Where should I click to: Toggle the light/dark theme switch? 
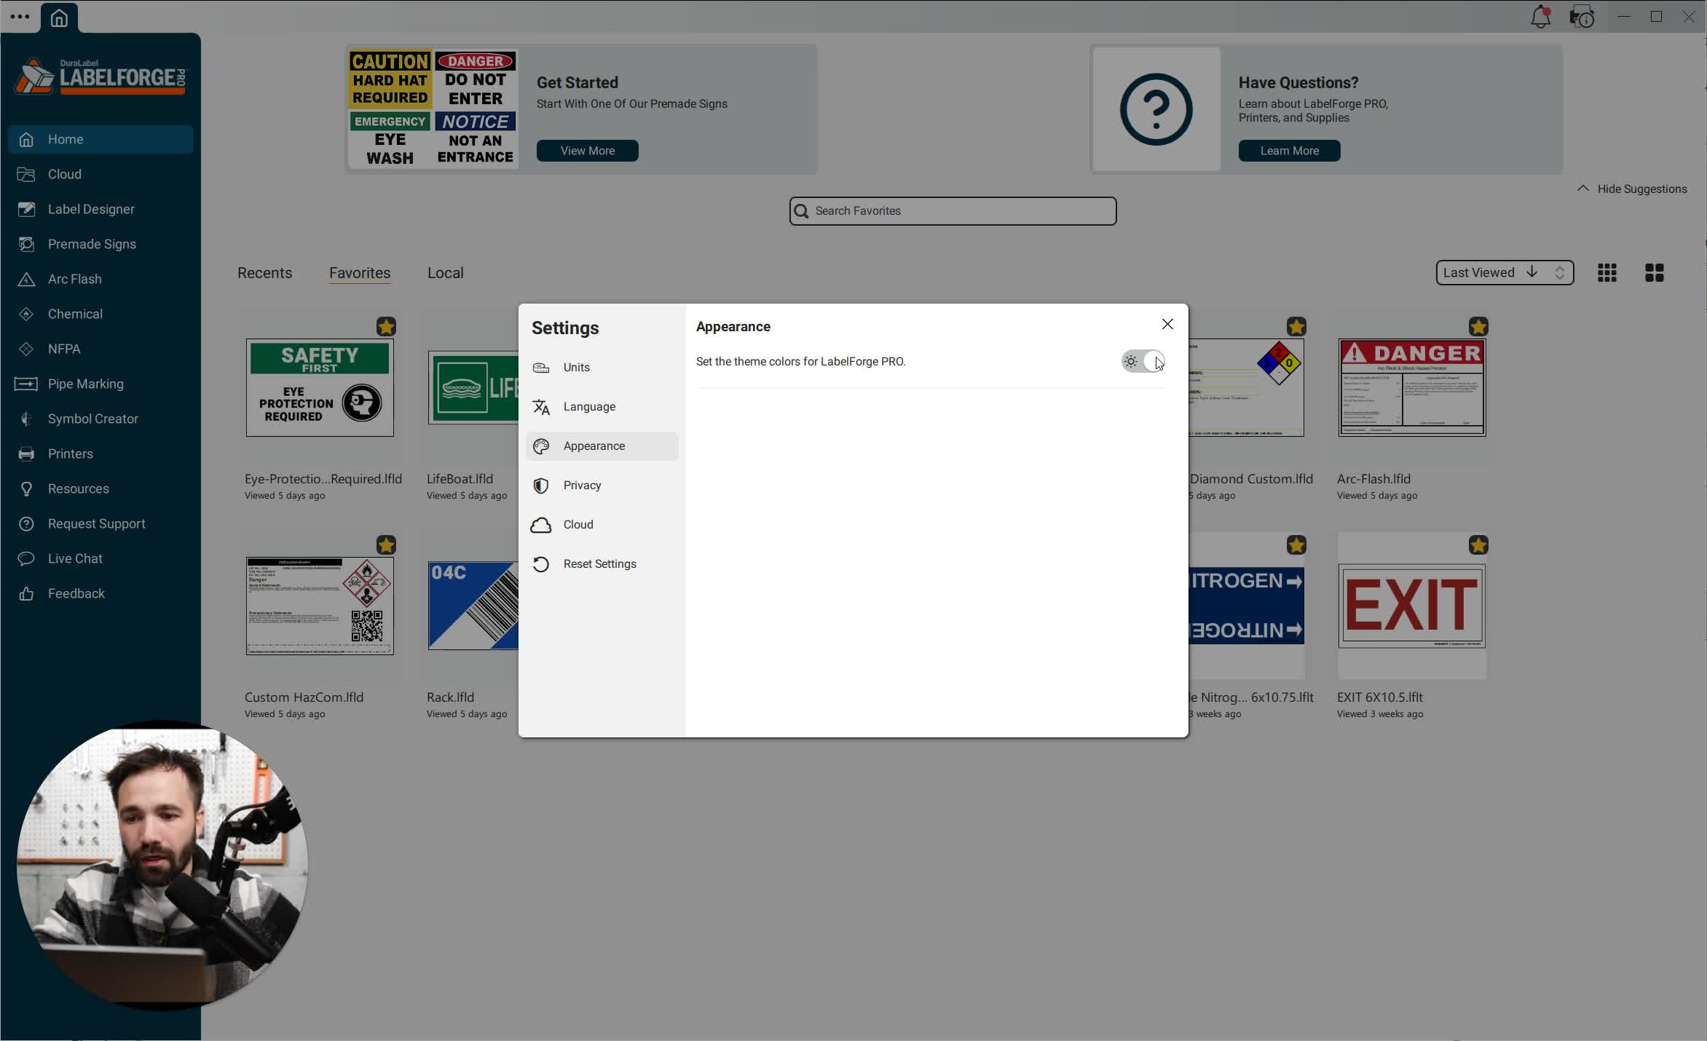1143,361
